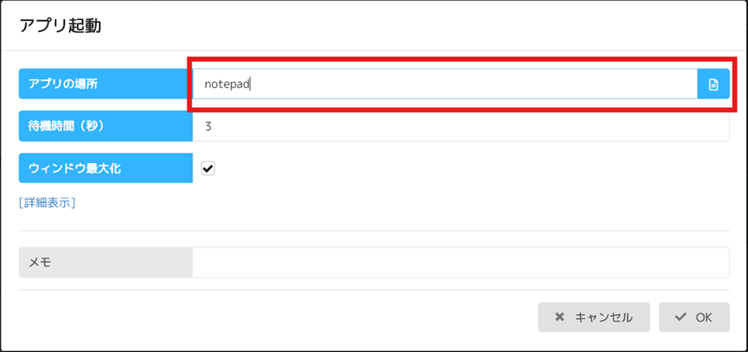This screenshot has height=352, width=748.
Task: Click the number 3 in wait time
Action: point(208,127)
